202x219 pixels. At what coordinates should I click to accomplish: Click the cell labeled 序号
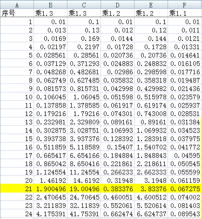pos(17,13)
